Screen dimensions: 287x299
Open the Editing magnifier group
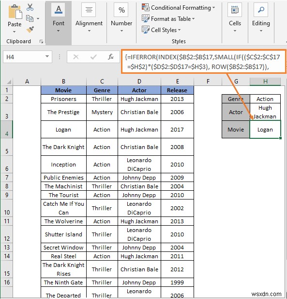[261, 18]
